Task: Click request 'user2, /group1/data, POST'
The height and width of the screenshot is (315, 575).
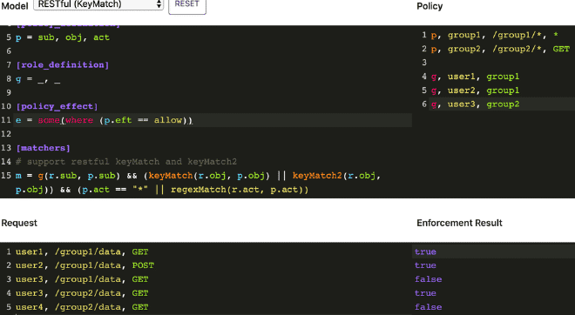Action: click(x=85, y=265)
